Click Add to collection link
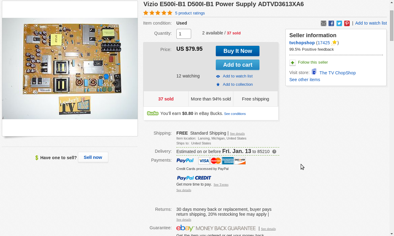The height and width of the screenshot is (236, 394). coord(238,85)
